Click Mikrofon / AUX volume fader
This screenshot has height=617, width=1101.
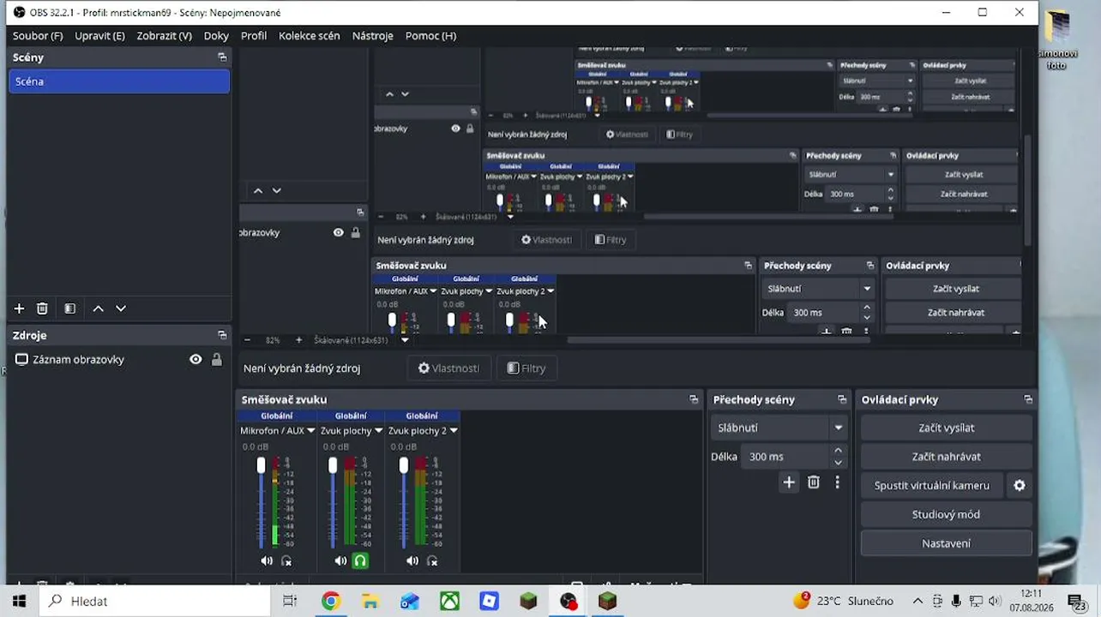coord(262,465)
